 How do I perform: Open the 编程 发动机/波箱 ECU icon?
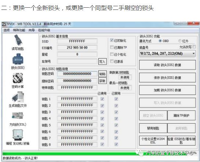18,137
